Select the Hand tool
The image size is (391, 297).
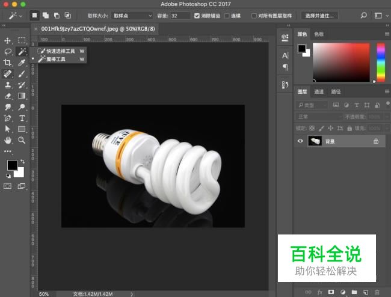coord(8,140)
